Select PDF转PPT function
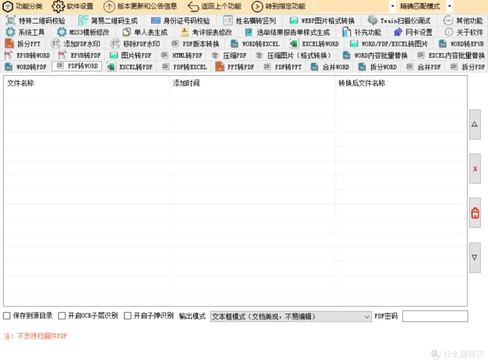Viewport: 488px width, 364px height. [x=283, y=67]
